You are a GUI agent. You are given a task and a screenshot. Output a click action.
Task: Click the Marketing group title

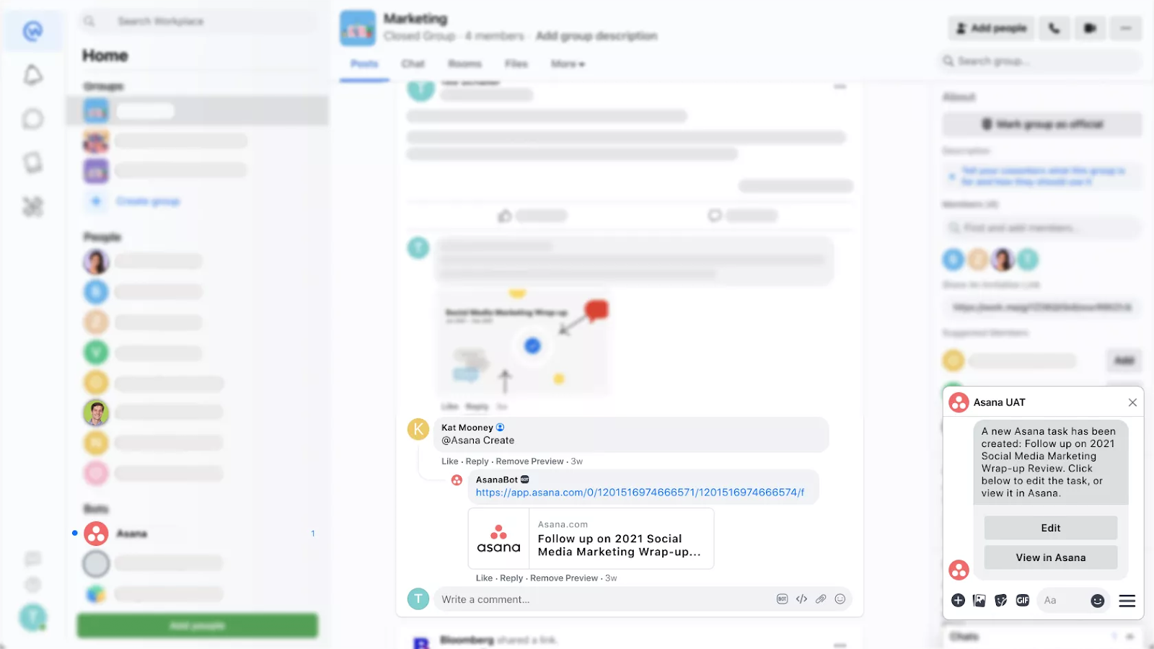415,19
